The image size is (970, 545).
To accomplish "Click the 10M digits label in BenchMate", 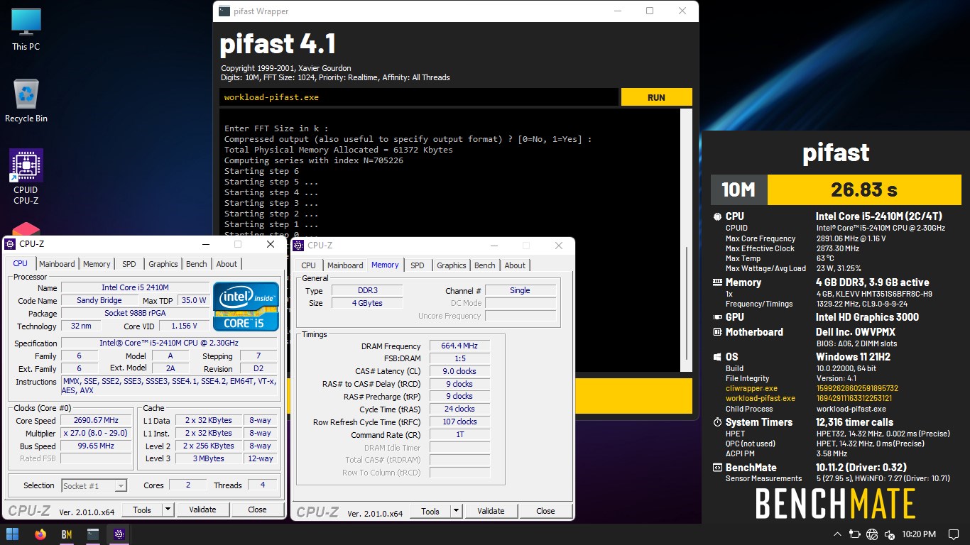I will click(739, 189).
